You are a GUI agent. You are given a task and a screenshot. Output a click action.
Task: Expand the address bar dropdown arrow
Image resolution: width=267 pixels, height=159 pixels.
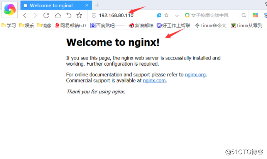pos(177,16)
